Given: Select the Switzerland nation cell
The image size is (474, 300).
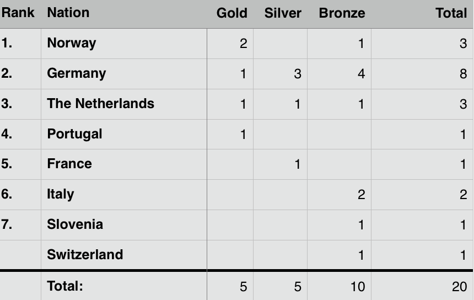Looking at the screenshot, I should click(124, 255).
